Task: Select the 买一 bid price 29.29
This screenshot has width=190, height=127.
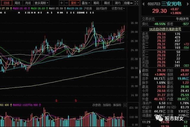Action: coord(161,52)
